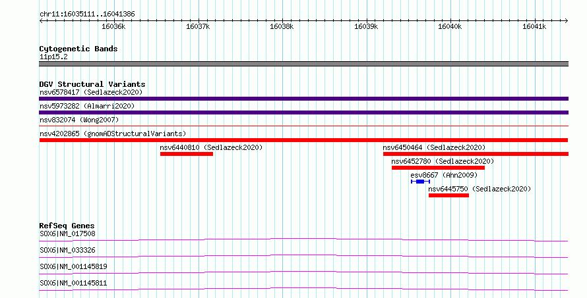587x298 pixels.
Task: Click the left arrowhead of the ruler
Action: click(x=41, y=20)
